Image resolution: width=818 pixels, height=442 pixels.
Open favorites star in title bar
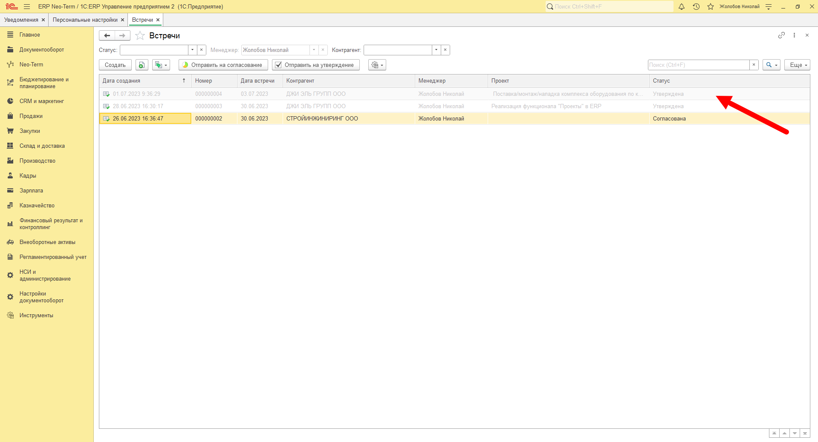coord(711,6)
